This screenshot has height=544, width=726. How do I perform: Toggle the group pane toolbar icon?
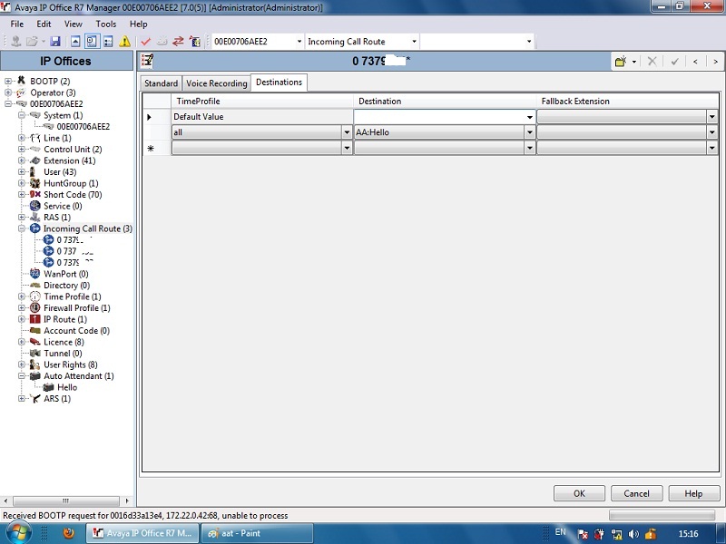[x=108, y=42]
